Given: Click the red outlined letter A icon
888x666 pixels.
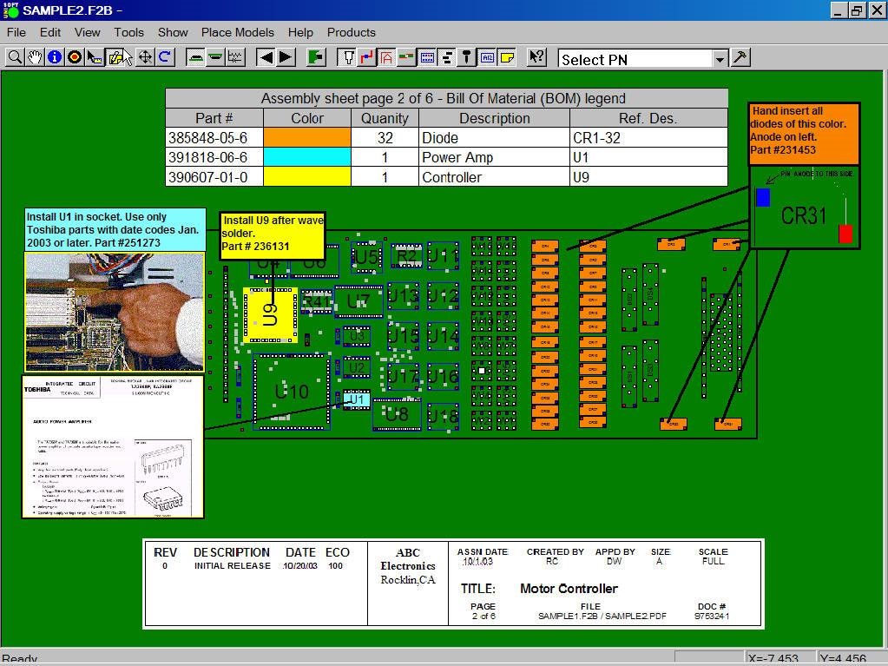Looking at the screenshot, I should click(387, 58).
